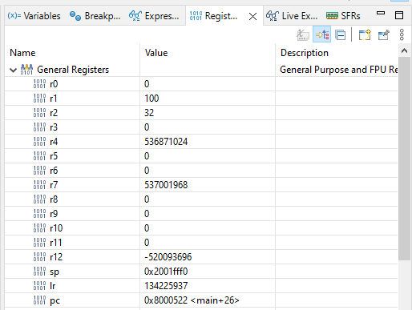Screen dimensions: 412x310
Task: Close the Registers tab
Action: [252, 16]
